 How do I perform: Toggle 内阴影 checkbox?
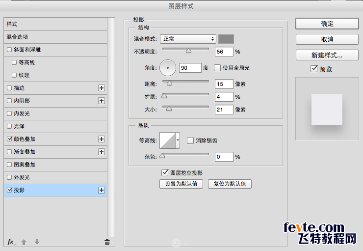point(9,101)
